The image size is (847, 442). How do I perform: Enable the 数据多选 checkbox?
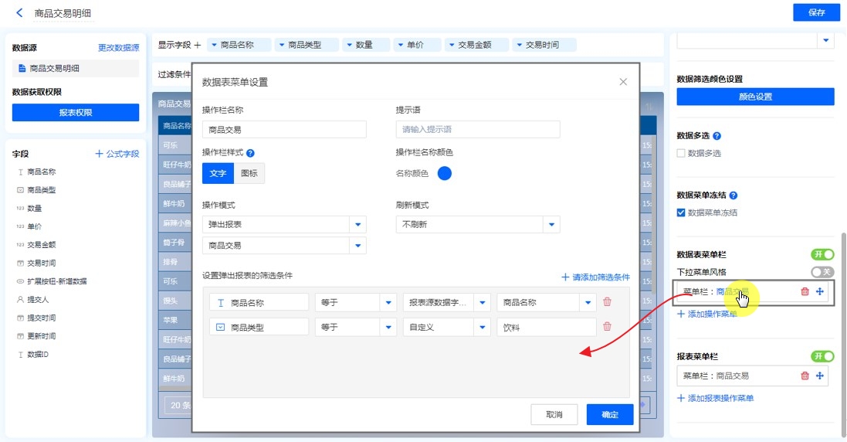[681, 153]
